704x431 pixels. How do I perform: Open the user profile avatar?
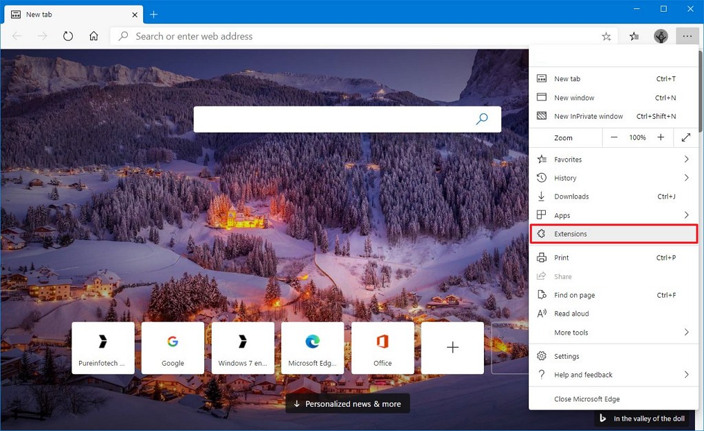(x=661, y=36)
